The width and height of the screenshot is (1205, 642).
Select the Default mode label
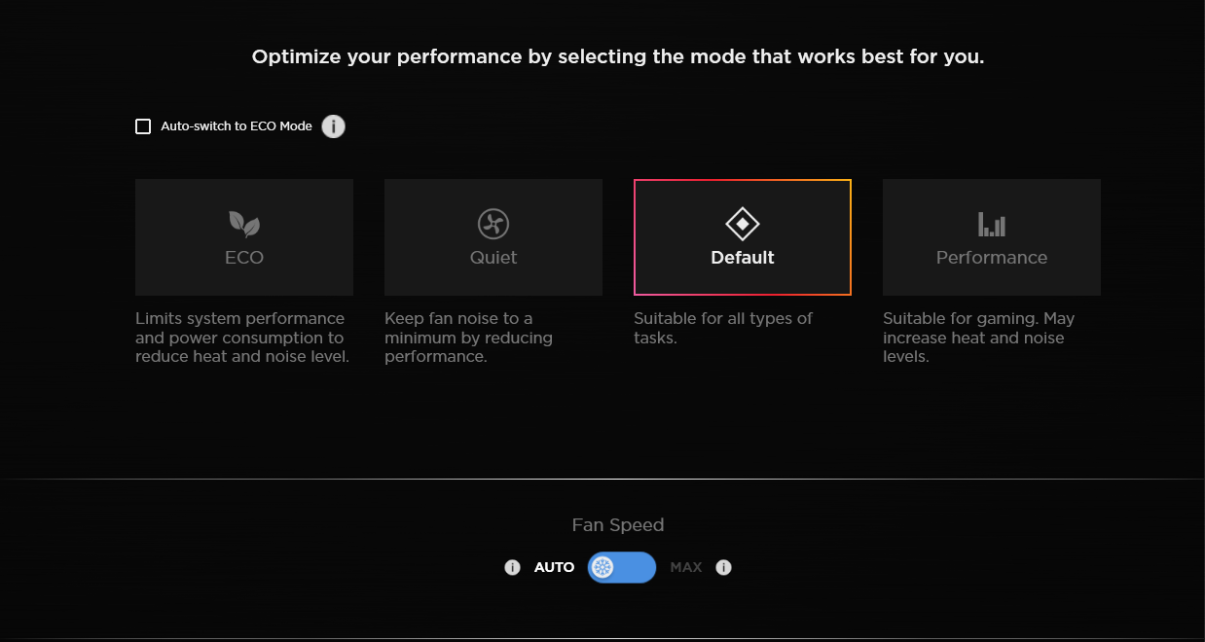pyautogui.click(x=743, y=258)
